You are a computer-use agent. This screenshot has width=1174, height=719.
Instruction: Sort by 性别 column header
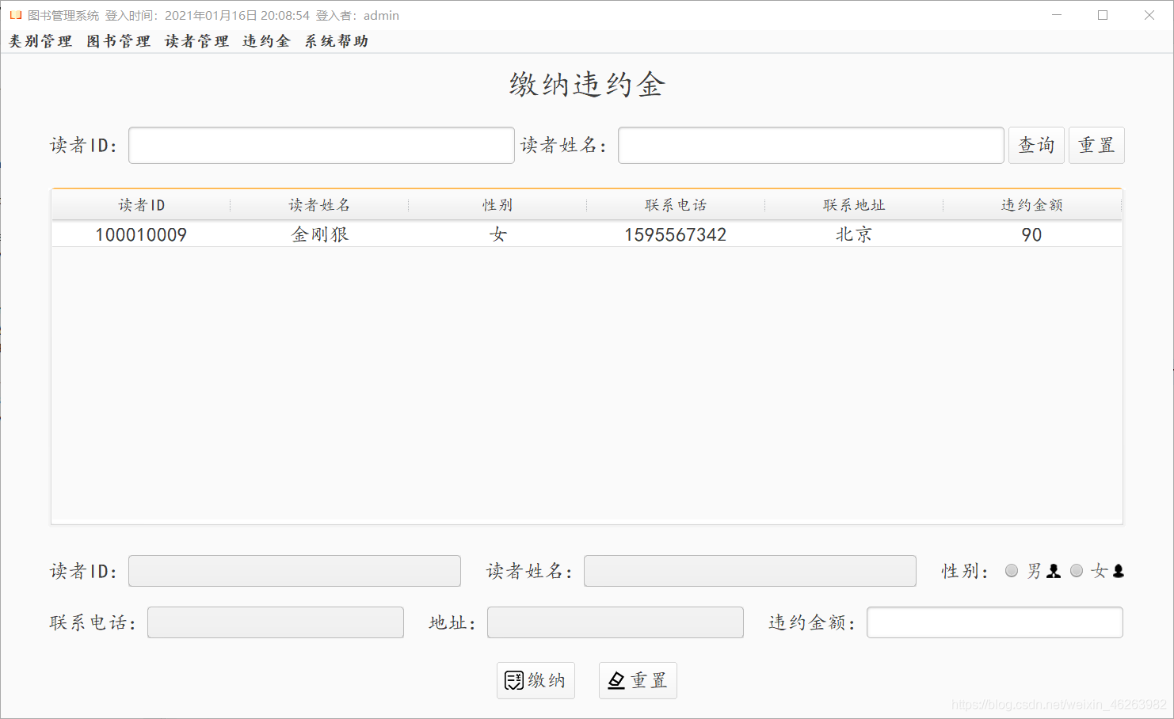pos(497,205)
